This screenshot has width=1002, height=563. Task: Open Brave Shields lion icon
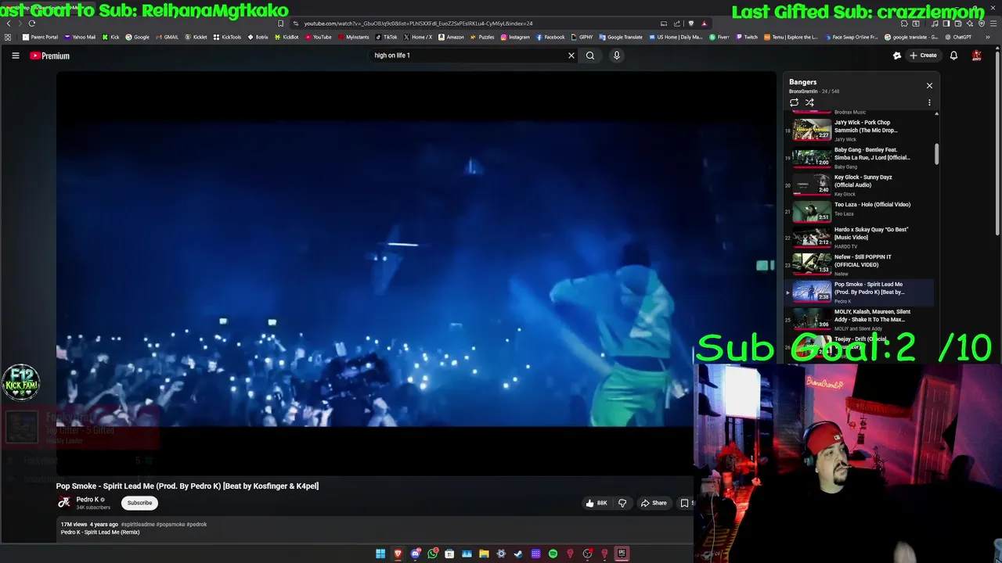pos(690,23)
